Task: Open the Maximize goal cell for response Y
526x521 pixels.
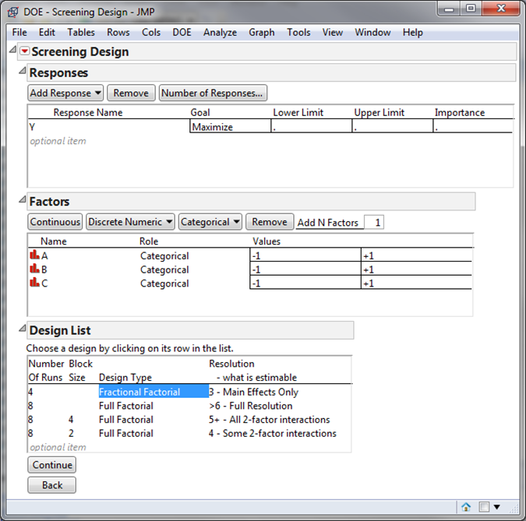Action: (229, 127)
